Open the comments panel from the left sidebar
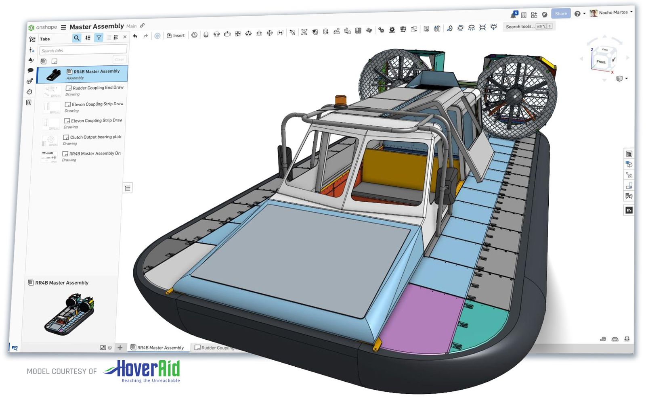This screenshot has width=646, height=399. (x=31, y=71)
